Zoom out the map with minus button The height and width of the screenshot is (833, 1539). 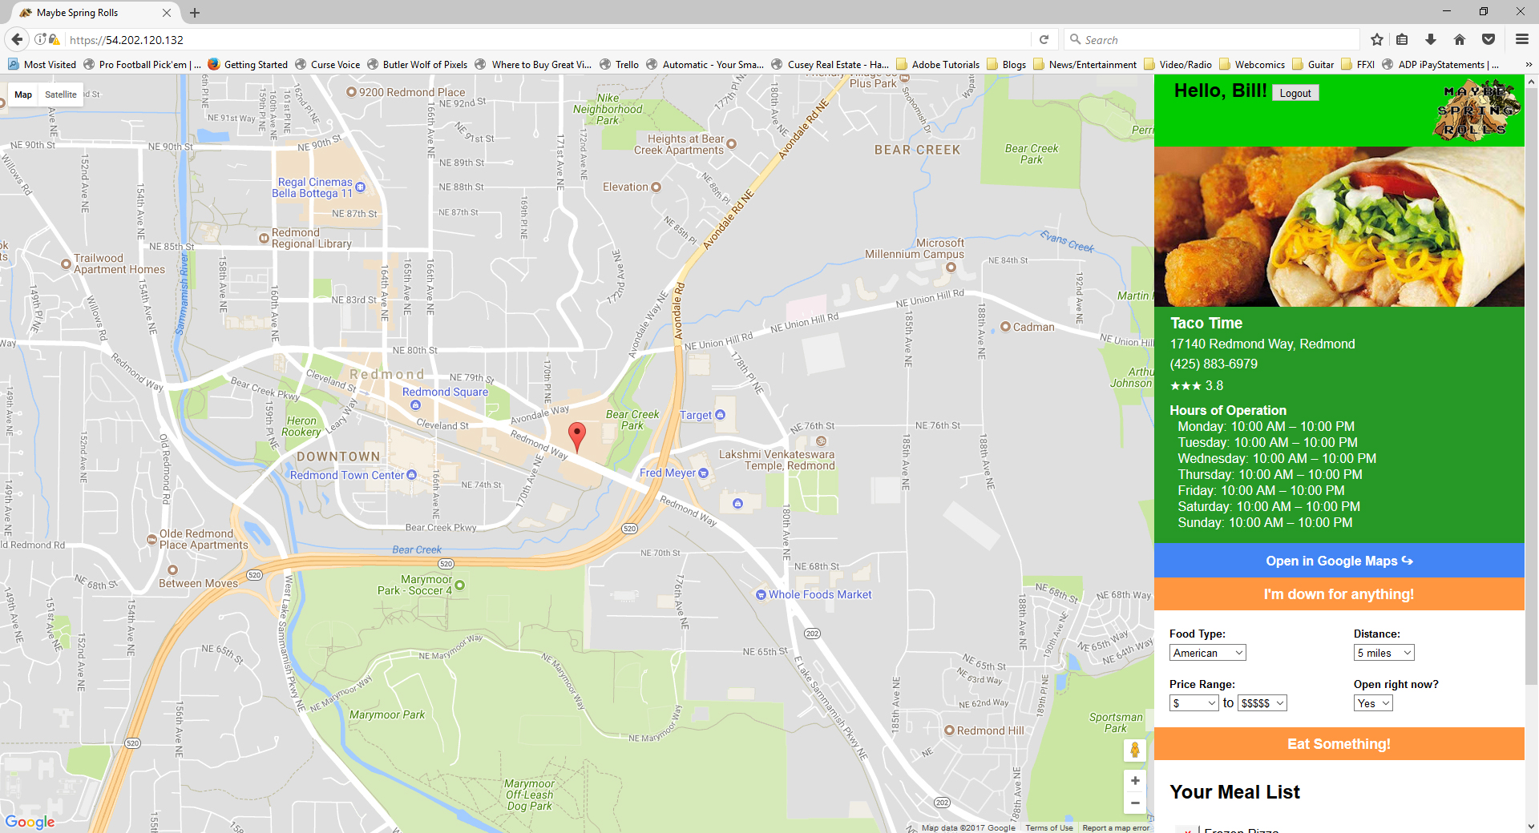pos(1135,803)
